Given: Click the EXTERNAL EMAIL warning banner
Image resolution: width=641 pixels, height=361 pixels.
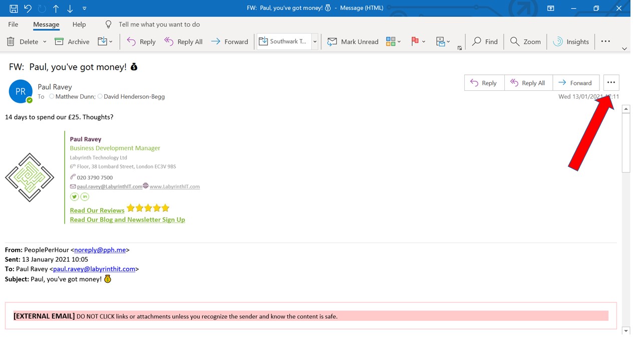Looking at the screenshot, I should coord(310,316).
